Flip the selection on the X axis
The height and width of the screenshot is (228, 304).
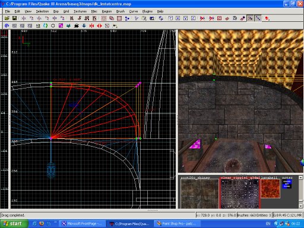[24, 18]
